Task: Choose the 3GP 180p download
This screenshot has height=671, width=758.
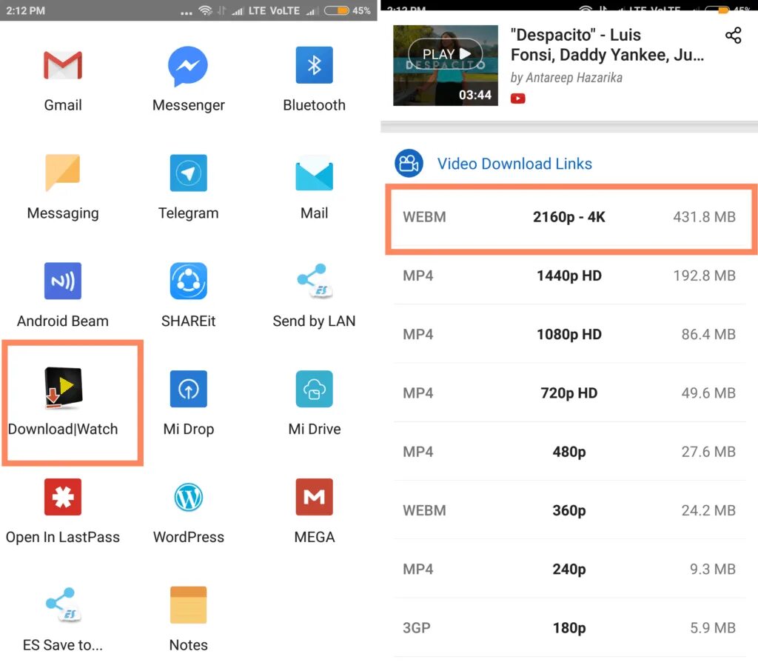Action: pyautogui.click(x=569, y=628)
